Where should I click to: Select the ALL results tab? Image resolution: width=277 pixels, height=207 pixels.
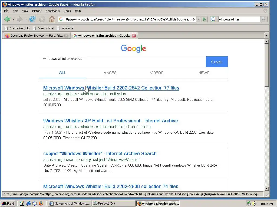[x=62, y=73]
